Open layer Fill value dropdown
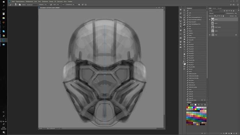240x135 pixels. point(236,16)
